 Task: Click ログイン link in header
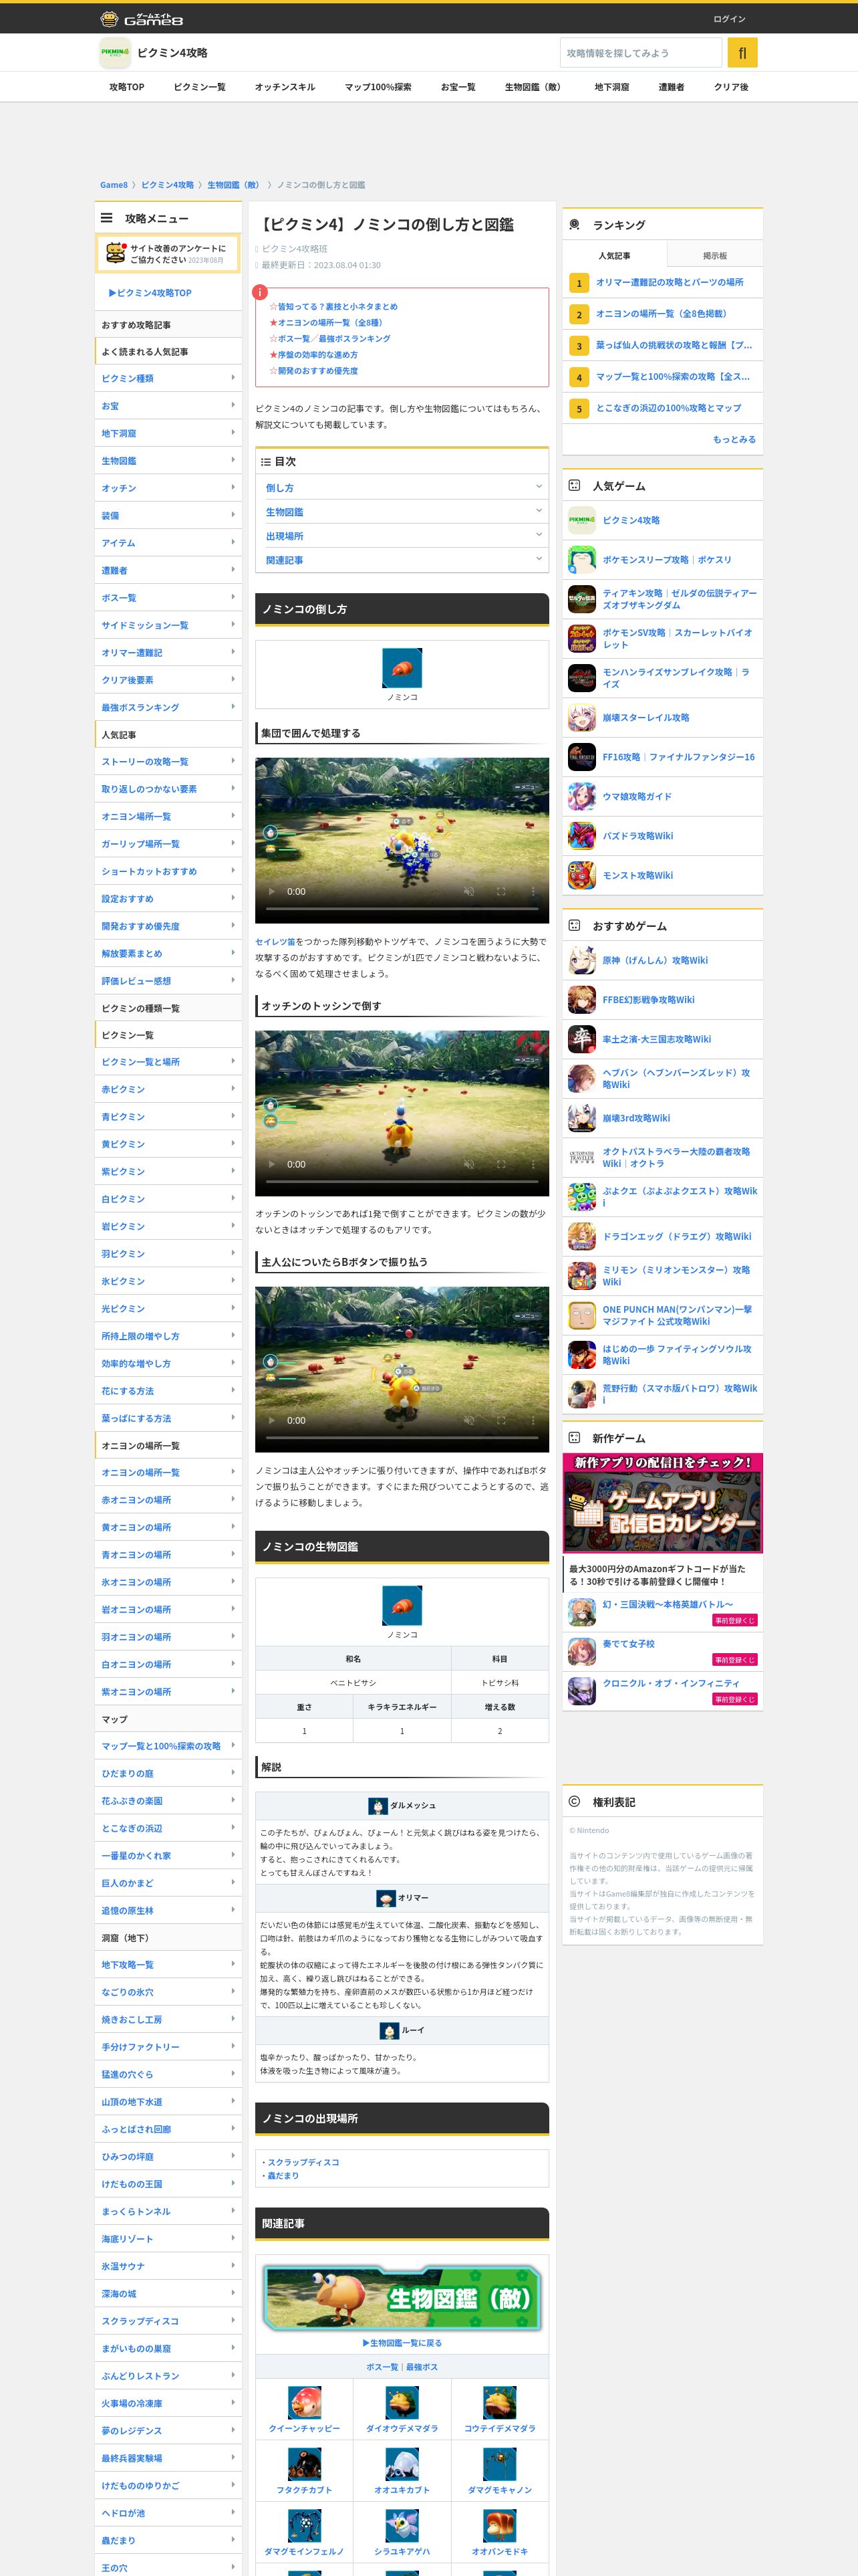coord(729,19)
